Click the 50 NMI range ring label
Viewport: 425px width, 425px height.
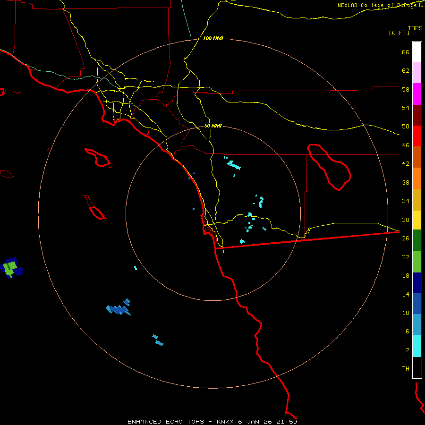pos(213,126)
